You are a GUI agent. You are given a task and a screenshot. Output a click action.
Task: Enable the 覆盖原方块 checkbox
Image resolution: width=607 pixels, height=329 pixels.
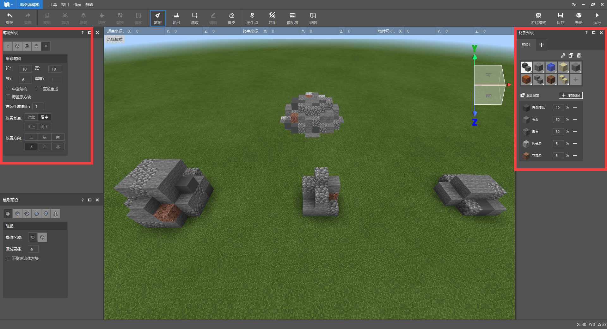click(8, 97)
